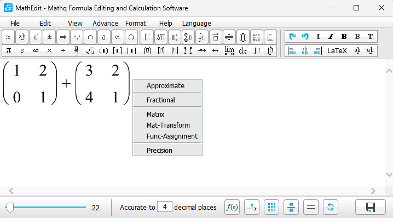Align formula to the left
Viewport: 393px width, 218px height.
[x=292, y=51]
